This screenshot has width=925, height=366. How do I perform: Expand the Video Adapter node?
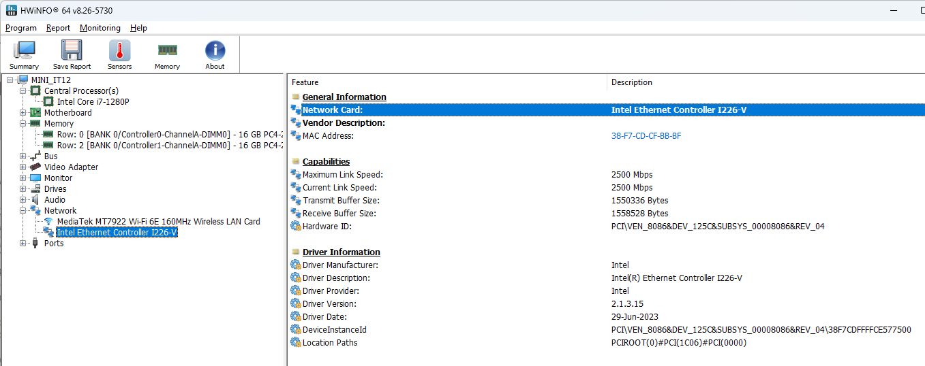[23, 167]
